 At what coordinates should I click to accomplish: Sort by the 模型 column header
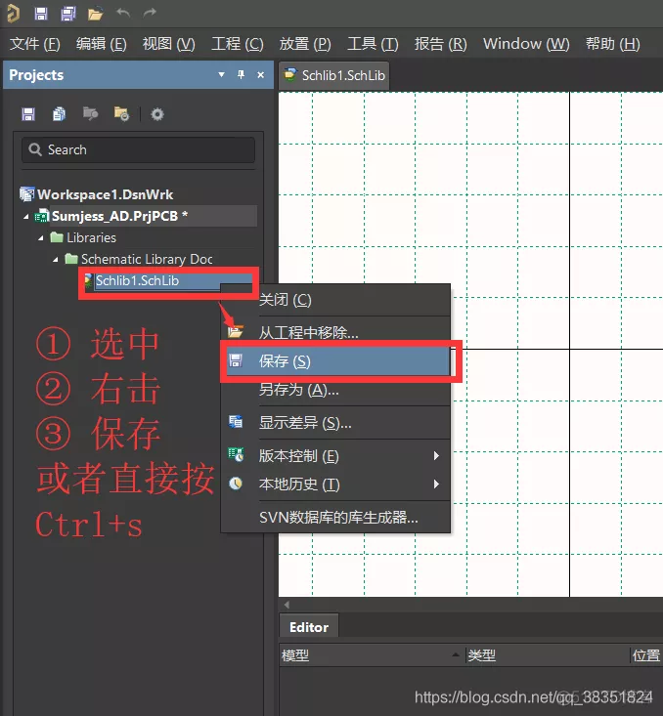[372, 655]
